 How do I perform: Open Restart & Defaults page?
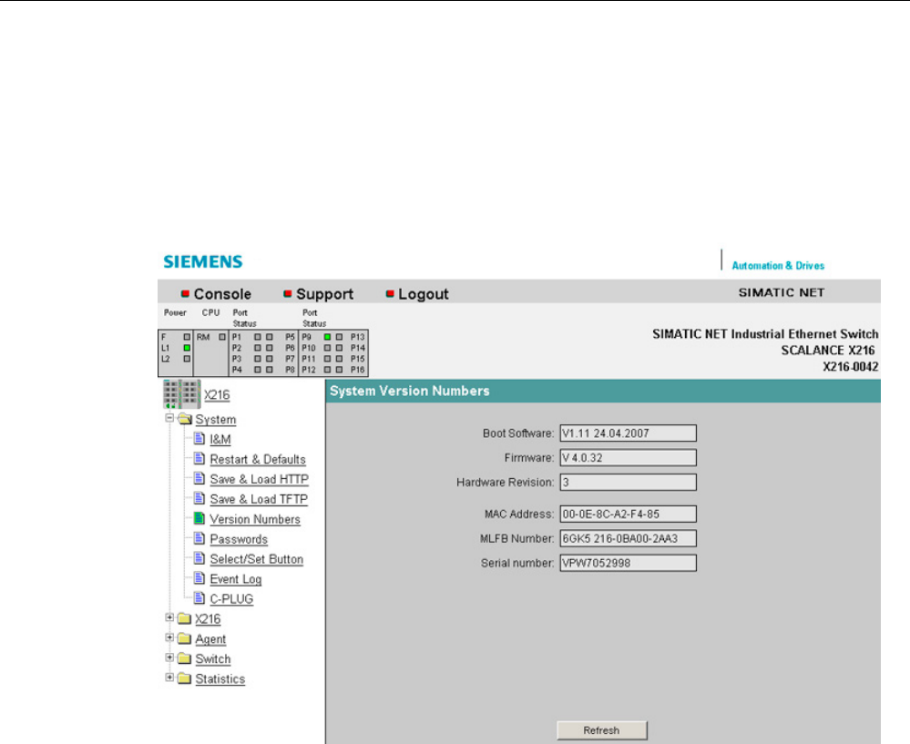tap(258, 459)
